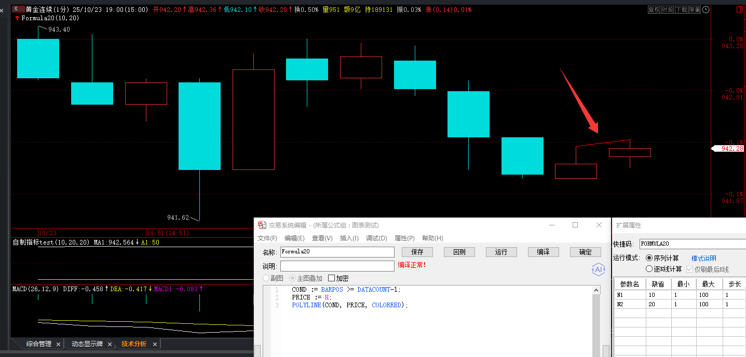Open the 模式说明 link
The image size is (746, 357).
tap(703, 258)
